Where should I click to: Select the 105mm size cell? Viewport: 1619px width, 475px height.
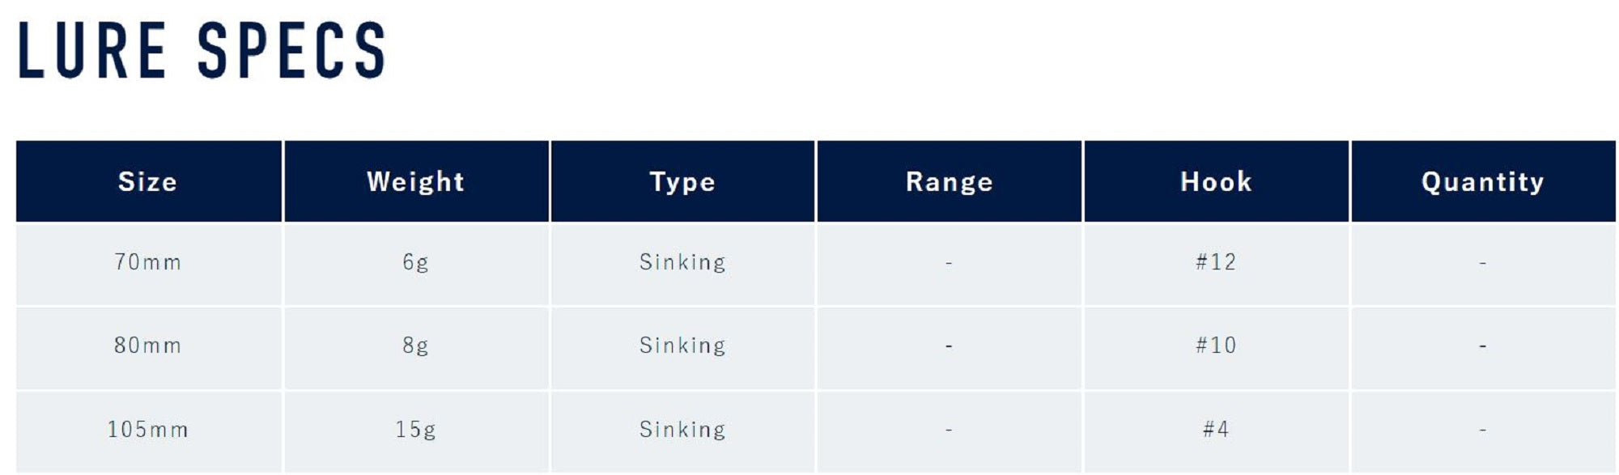(147, 429)
